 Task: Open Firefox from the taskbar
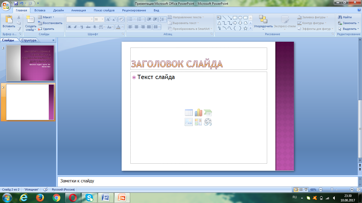[40, 197]
